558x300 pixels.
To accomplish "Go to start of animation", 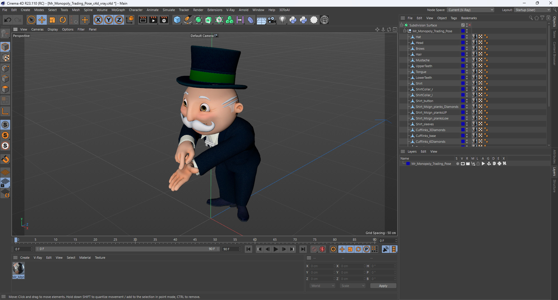I will tap(248, 249).
